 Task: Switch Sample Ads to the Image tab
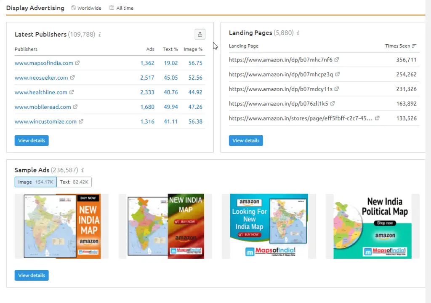point(35,182)
